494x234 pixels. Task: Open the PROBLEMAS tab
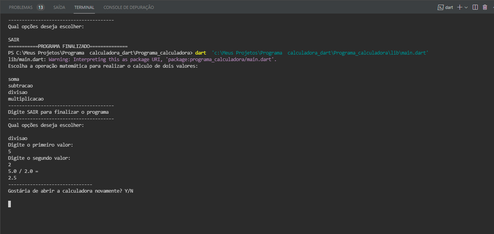(21, 7)
